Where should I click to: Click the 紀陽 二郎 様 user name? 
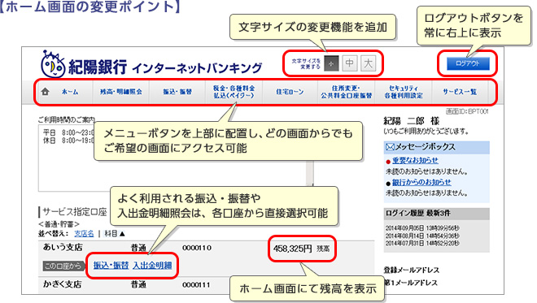tap(412, 121)
